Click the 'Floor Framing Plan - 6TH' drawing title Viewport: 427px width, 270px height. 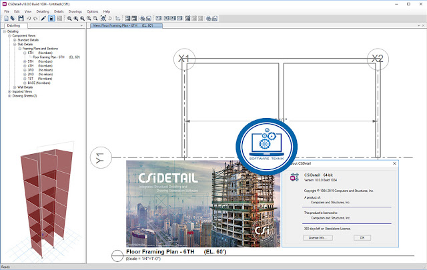click(x=176, y=252)
